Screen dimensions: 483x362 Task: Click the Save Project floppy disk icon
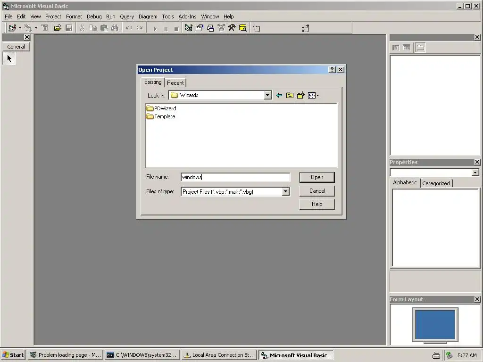tap(69, 28)
